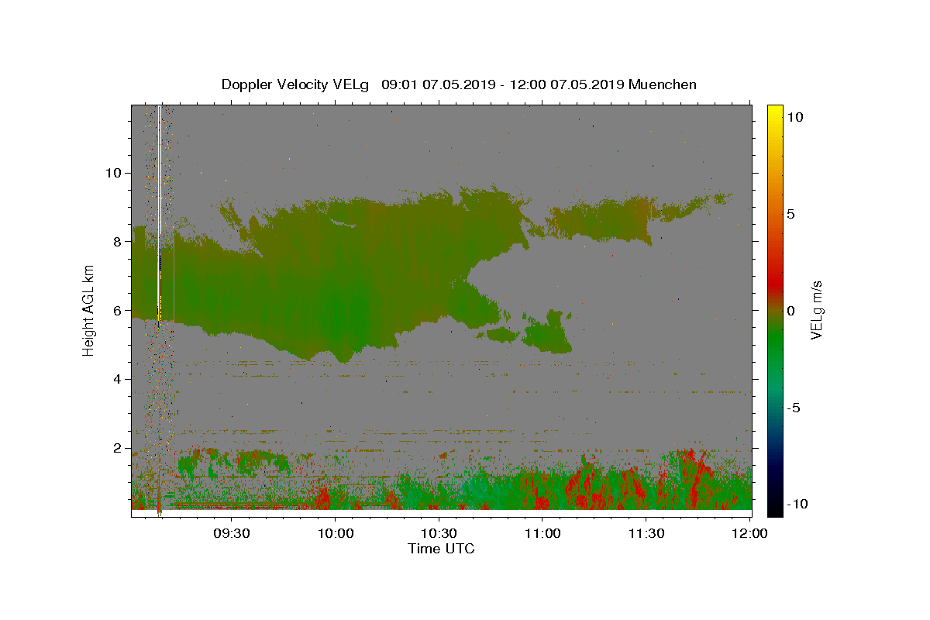Viewport: 930px width, 620px height.
Task: Click the green section of the colorbar
Action: pos(775,341)
